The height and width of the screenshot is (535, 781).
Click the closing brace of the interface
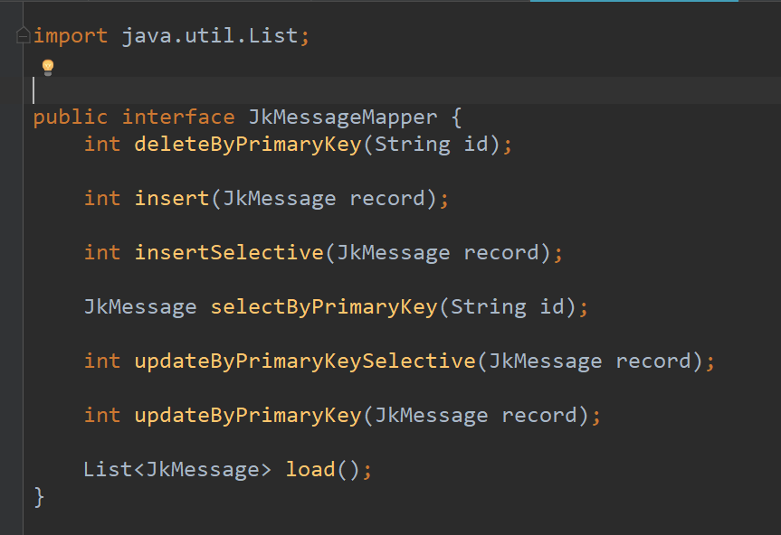point(39,496)
